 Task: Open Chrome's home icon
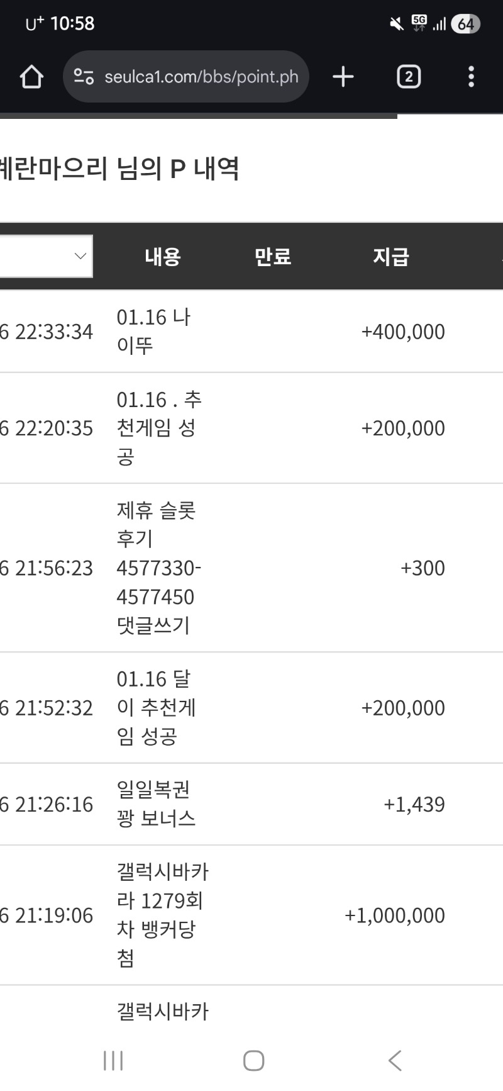pyautogui.click(x=31, y=76)
